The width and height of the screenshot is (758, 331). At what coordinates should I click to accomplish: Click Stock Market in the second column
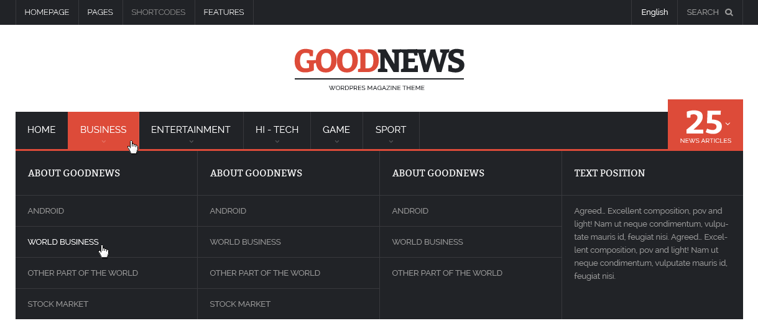point(240,304)
